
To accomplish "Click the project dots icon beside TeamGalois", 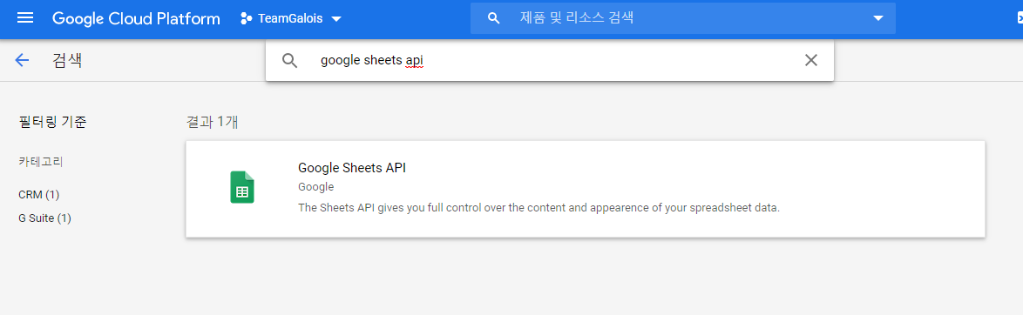I will (x=246, y=19).
